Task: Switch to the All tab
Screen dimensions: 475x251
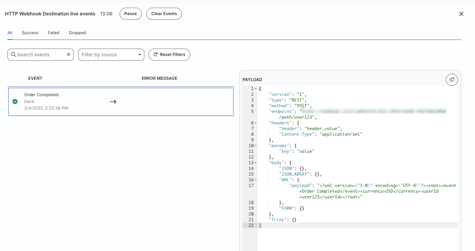Action: (x=10, y=33)
